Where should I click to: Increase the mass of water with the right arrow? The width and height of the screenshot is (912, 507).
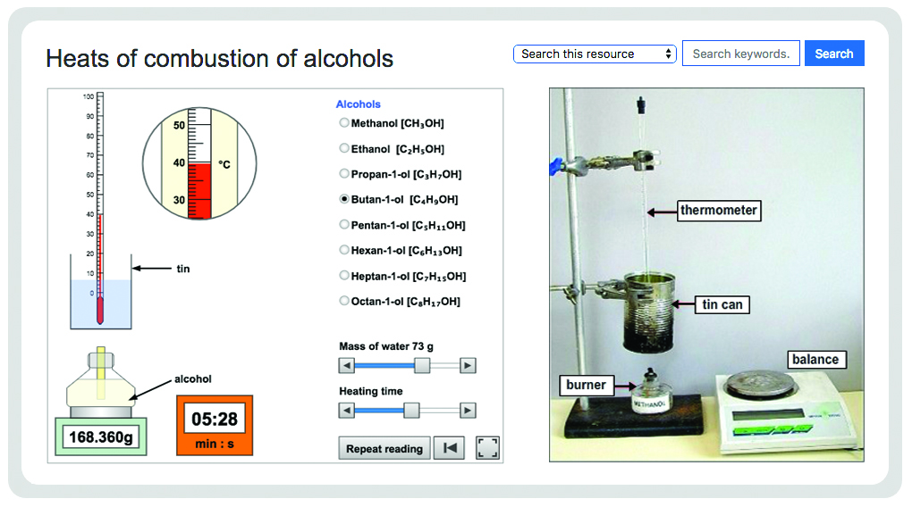point(468,365)
